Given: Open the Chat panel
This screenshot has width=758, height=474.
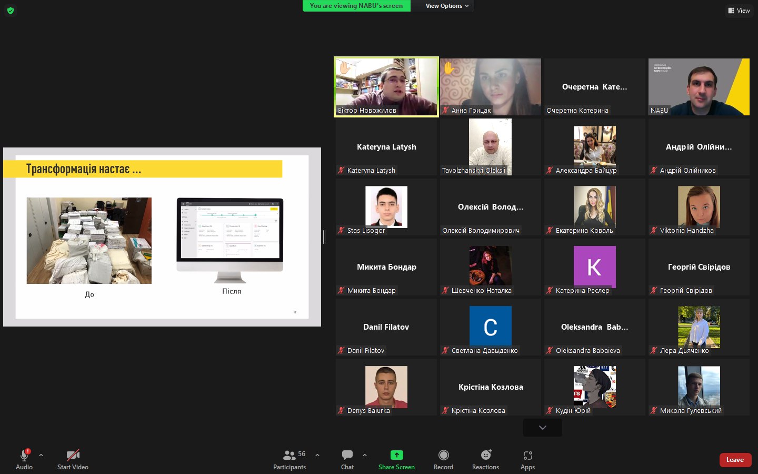Looking at the screenshot, I should [347, 455].
